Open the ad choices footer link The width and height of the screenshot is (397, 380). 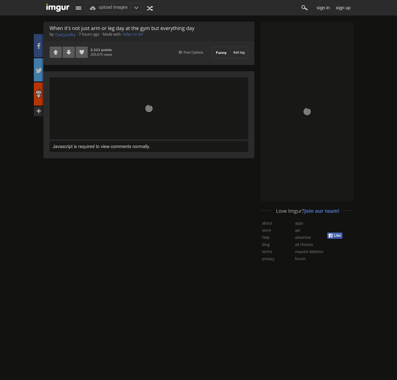(x=304, y=245)
